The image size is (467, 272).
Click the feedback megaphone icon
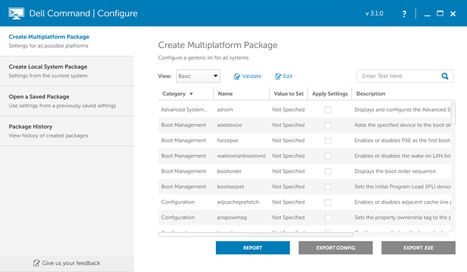[x=36, y=263]
